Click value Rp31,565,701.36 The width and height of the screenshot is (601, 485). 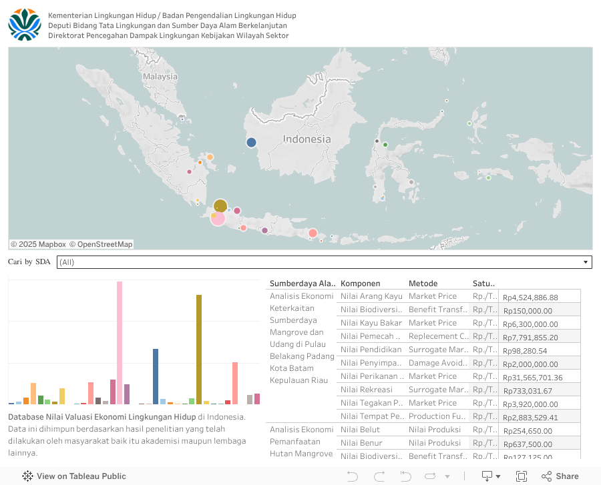click(533, 378)
